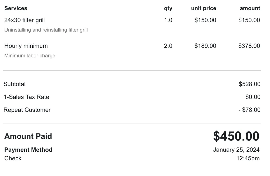Select the Uninstalling and reinstalling filter grill description
Image resolution: width=270 pixels, height=176 pixels.
point(46,30)
